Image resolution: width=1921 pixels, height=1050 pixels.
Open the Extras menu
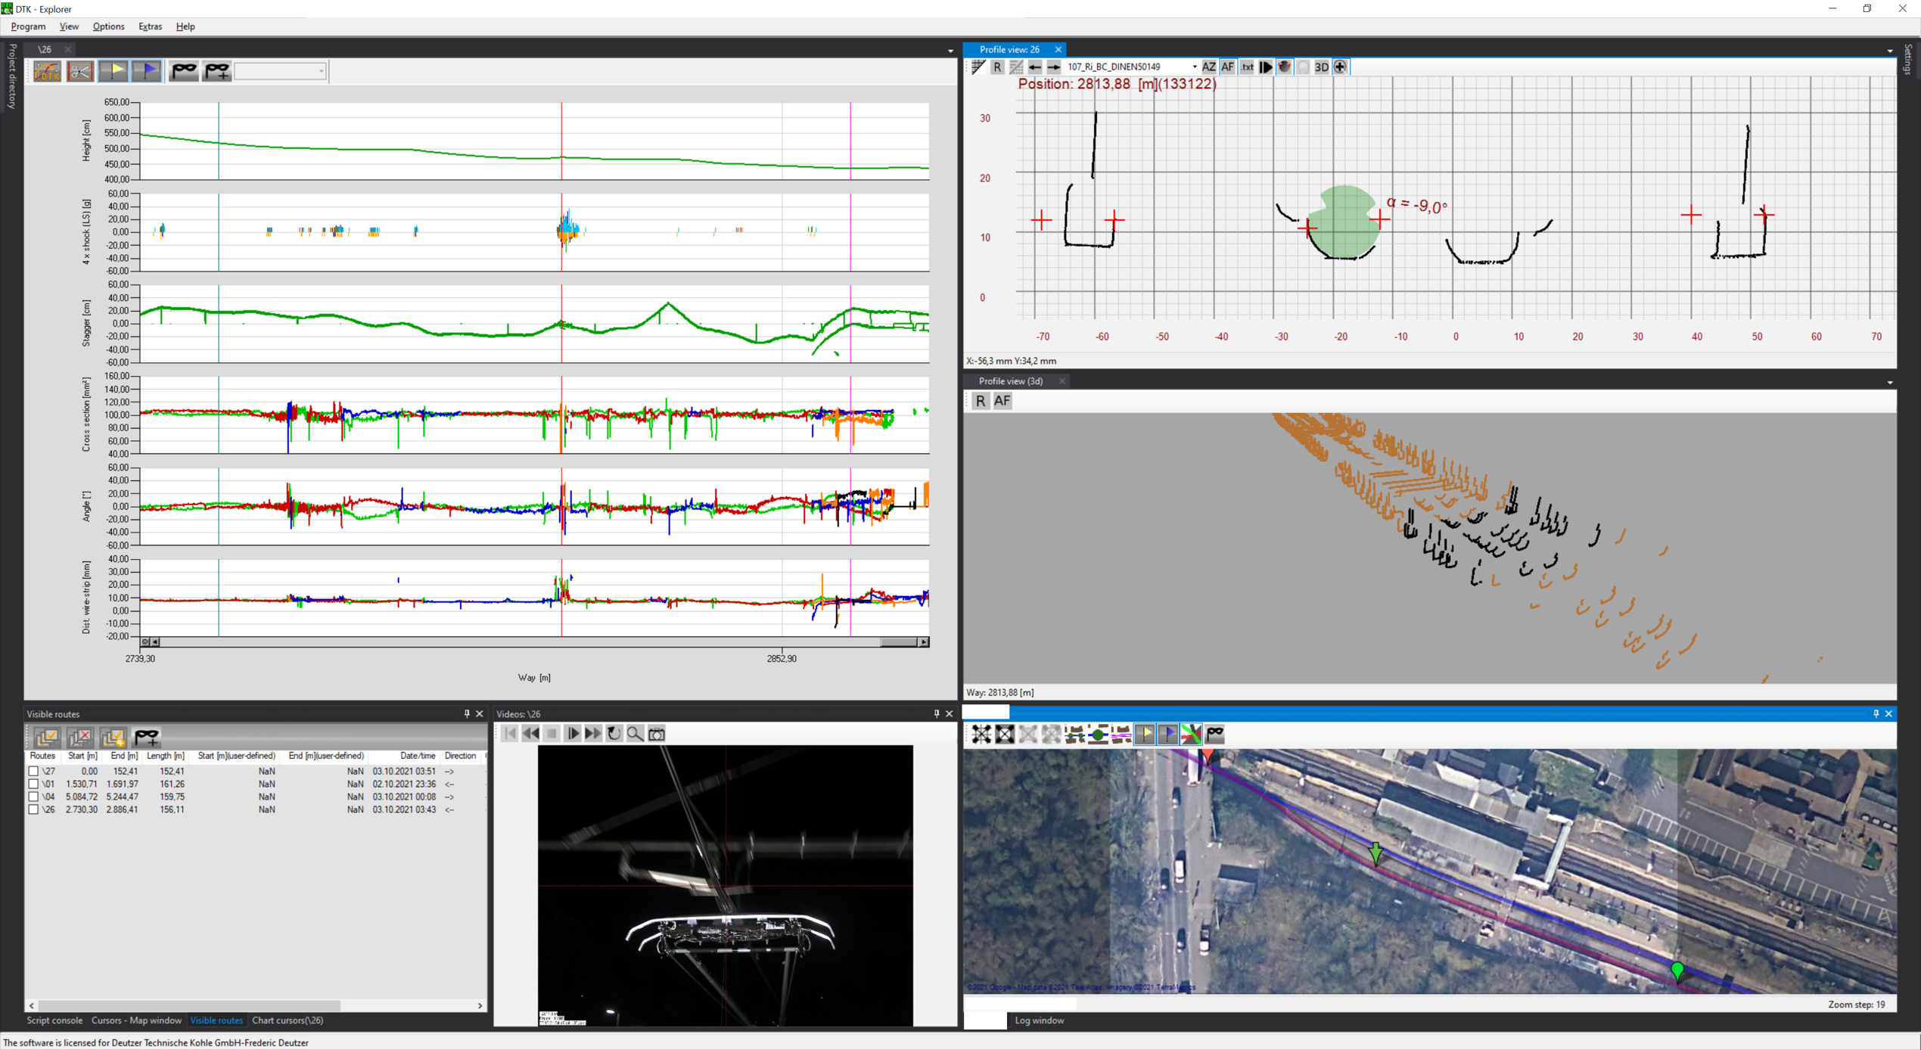(150, 26)
